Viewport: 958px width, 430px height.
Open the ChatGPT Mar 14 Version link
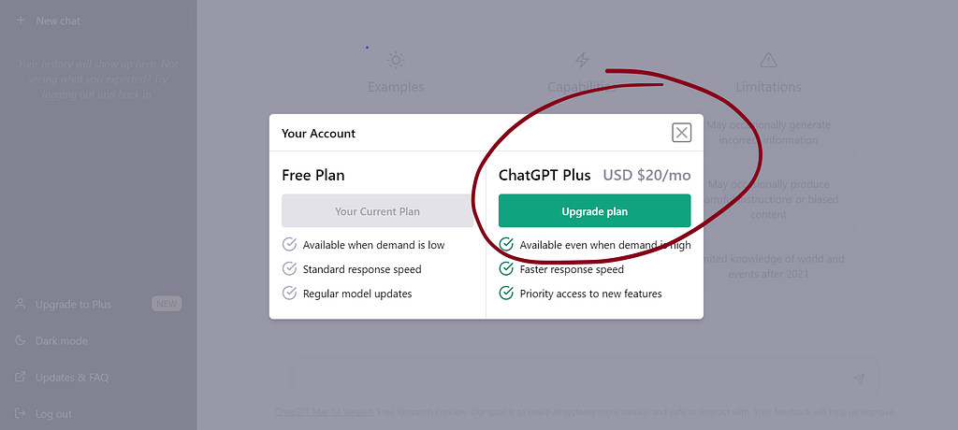(324, 411)
